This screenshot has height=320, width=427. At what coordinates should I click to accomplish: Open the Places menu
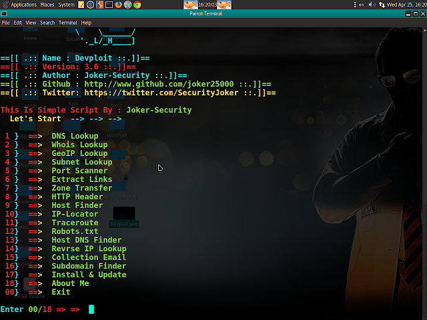pyautogui.click(x=47, y=5)
